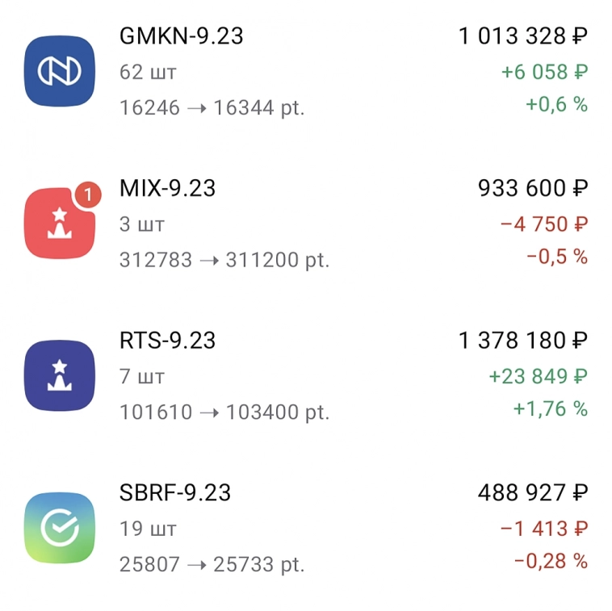
Task: Tap the RTS gain +23 849 ₽
Action: pyautogui.click(x=538, y=376)
